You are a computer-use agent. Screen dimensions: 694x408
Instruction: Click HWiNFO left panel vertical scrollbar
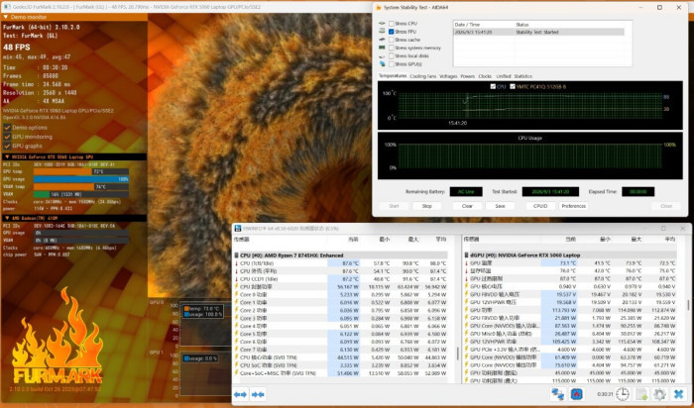pyautogui.click(x=457, y=353)
